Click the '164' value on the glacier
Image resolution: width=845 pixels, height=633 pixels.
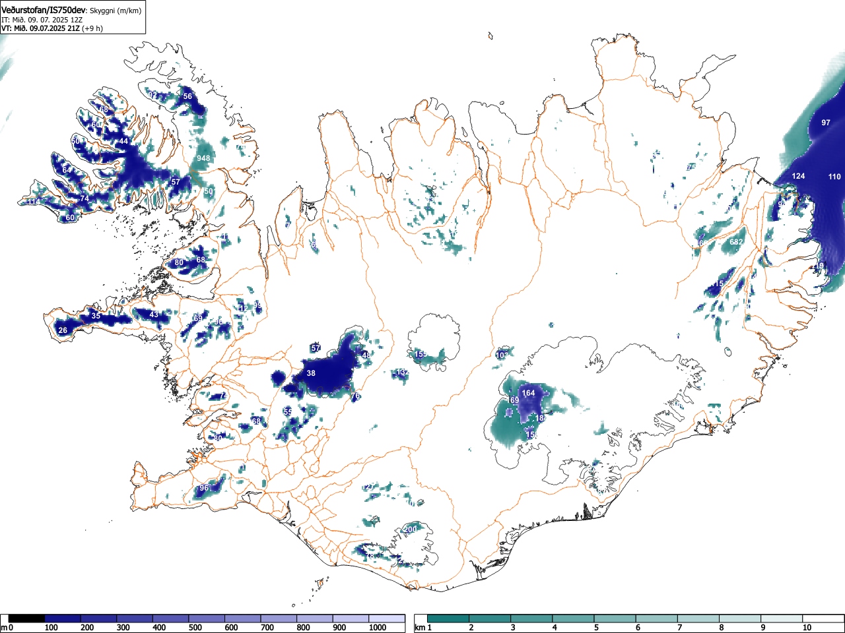(529, 393)
